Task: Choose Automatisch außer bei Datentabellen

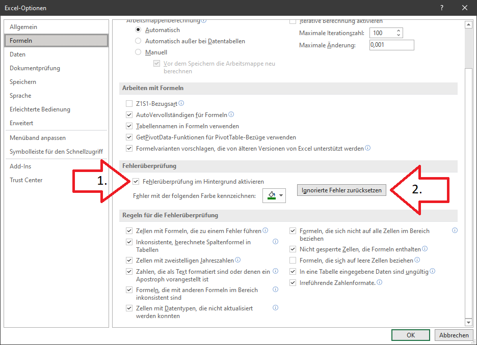Action: click(x=138, y=41)
